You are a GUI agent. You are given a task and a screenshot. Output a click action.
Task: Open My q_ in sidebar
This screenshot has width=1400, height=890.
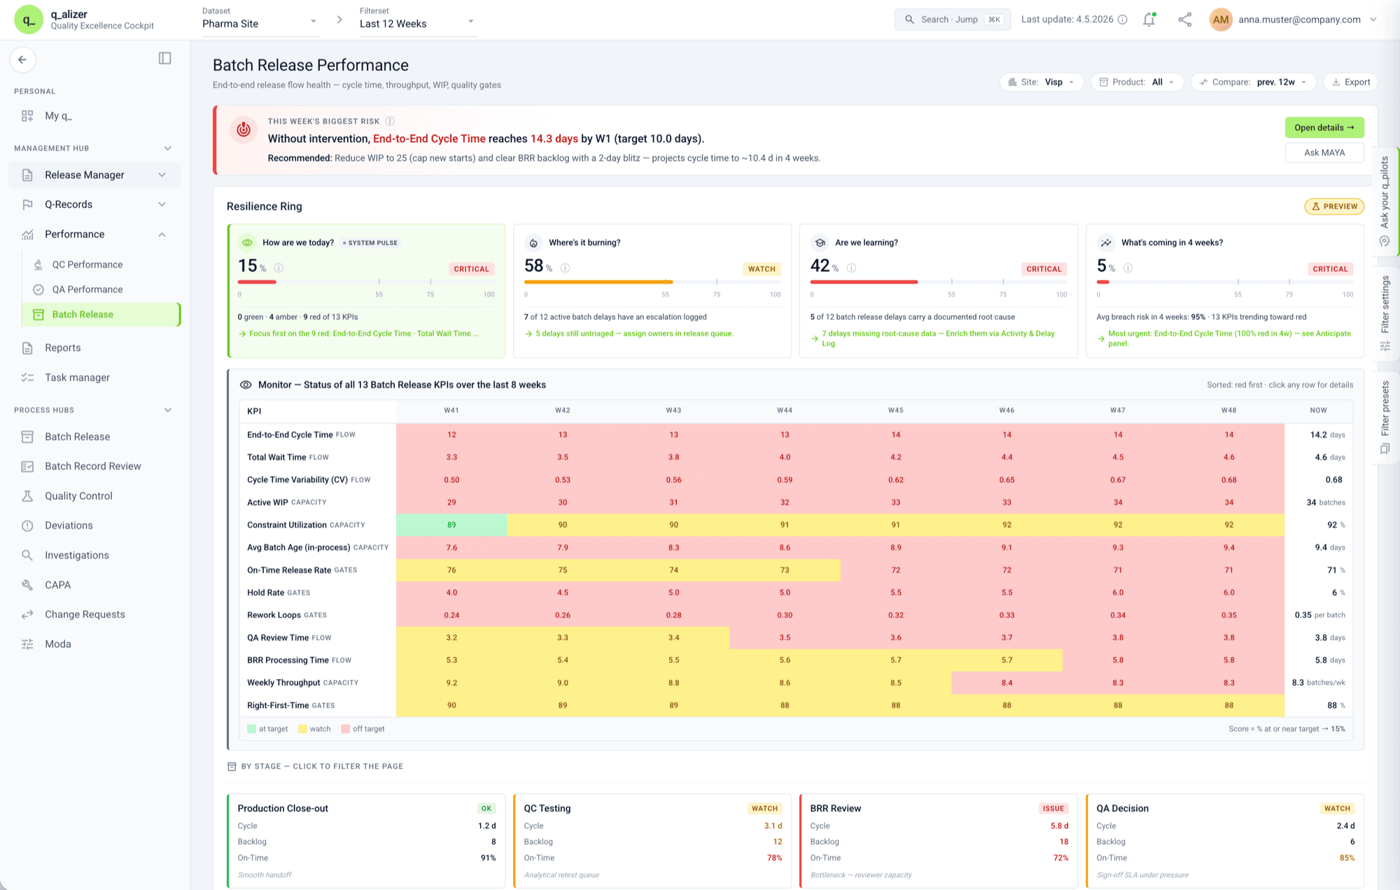pyautogui.click(x=94, y=116)
